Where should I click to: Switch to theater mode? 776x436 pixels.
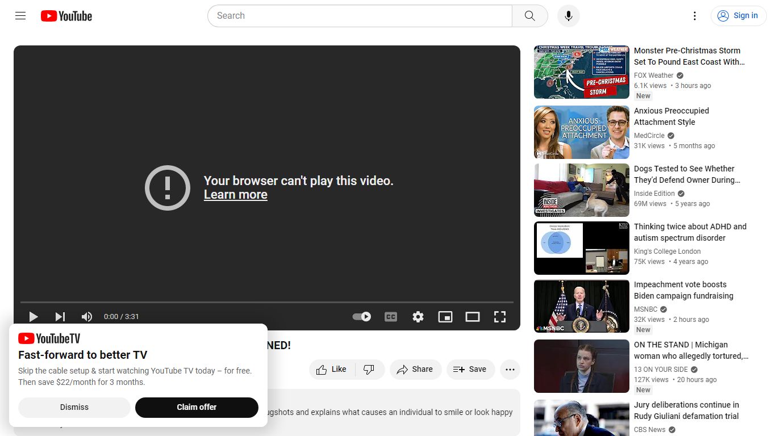click(x=473, y=317)
